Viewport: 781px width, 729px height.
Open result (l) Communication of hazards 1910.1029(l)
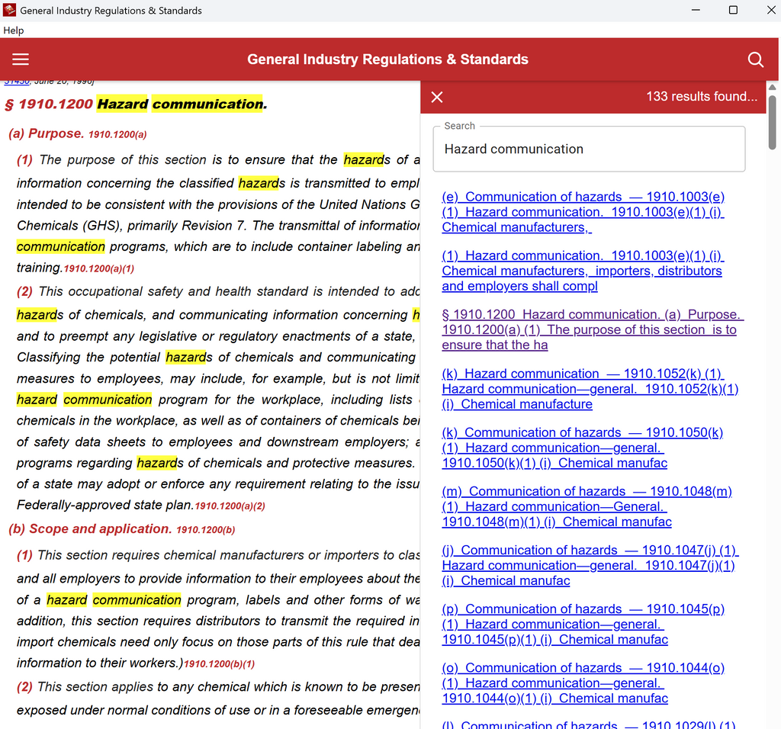click(589, 724)
